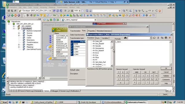Select Session Log tab in output panel
Image resolution: width=185 pixels, height=104 pixels.
64,91
